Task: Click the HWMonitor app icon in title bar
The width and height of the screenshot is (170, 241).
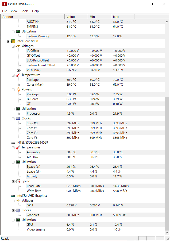Action: [x=5, y=4]
